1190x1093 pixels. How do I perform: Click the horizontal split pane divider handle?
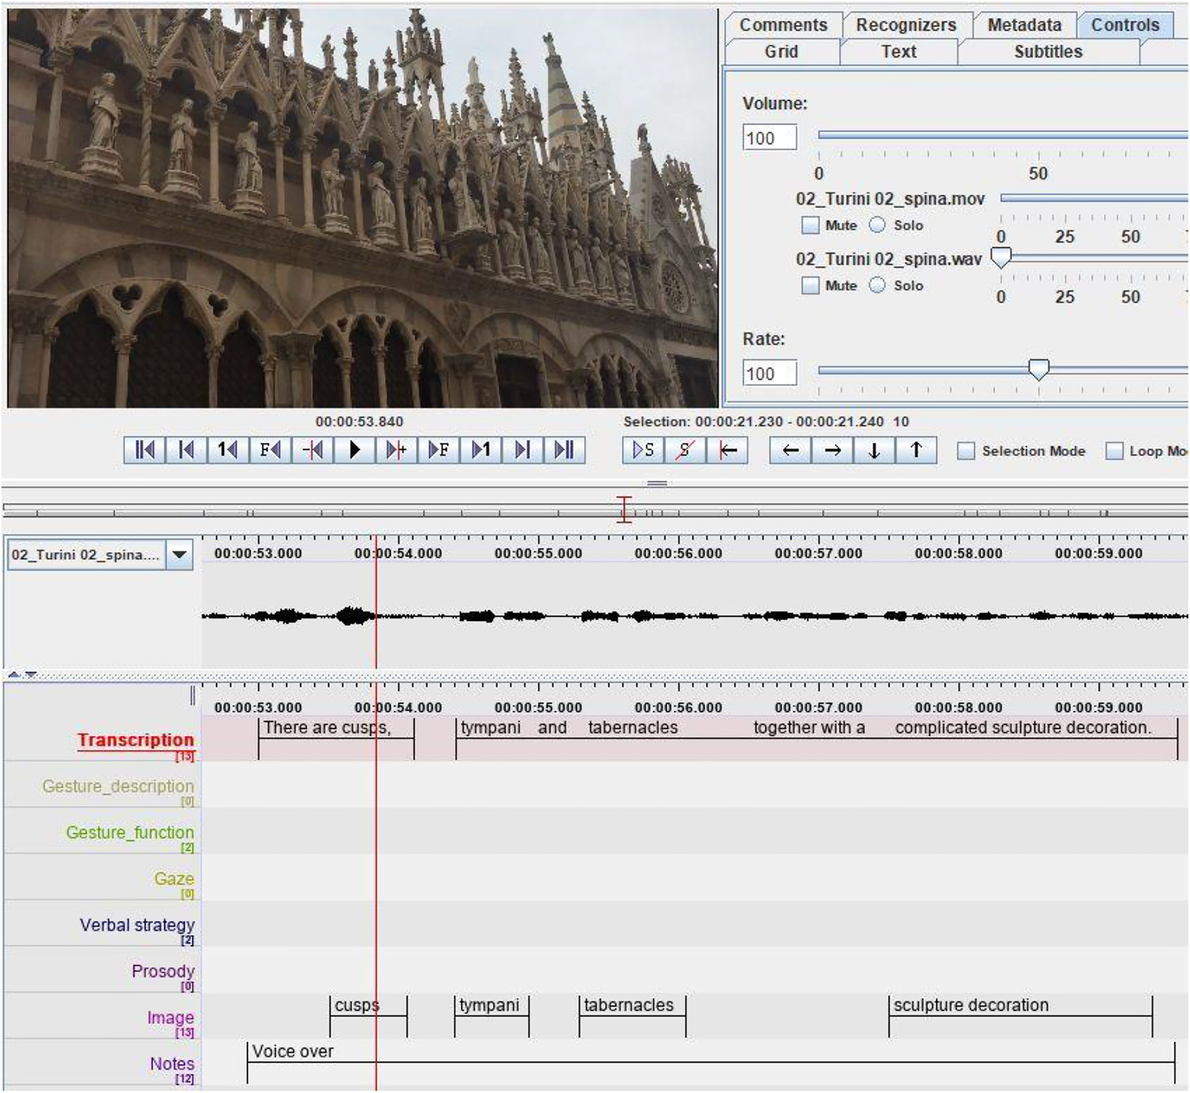657,483
